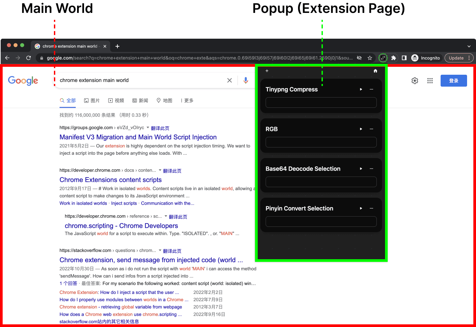Click the input field under Pinyin Convert Selection
The image size is (476, 327).
point(321,222)
